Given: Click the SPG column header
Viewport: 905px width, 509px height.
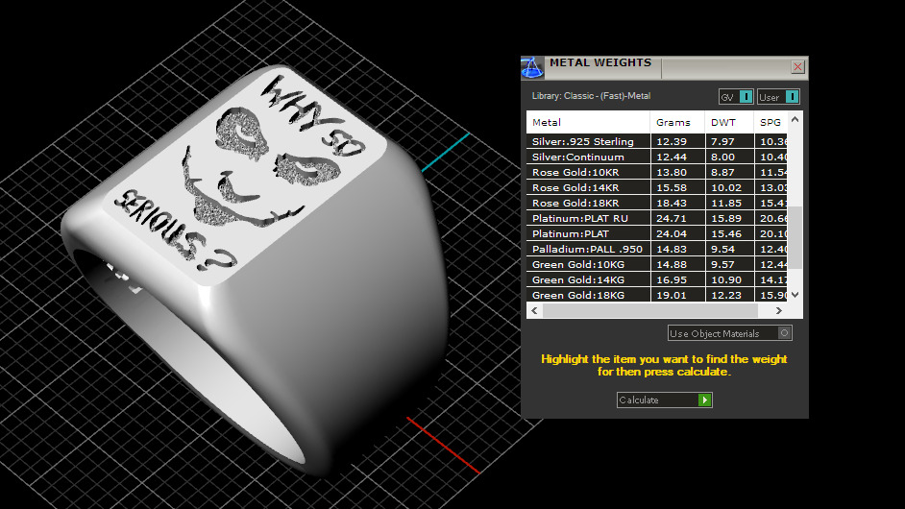Looking at the screenshot, I should point(770,122).
